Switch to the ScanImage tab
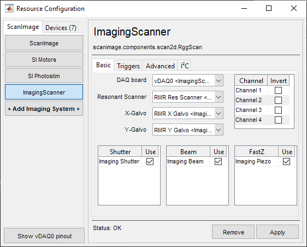 [23, 27]
